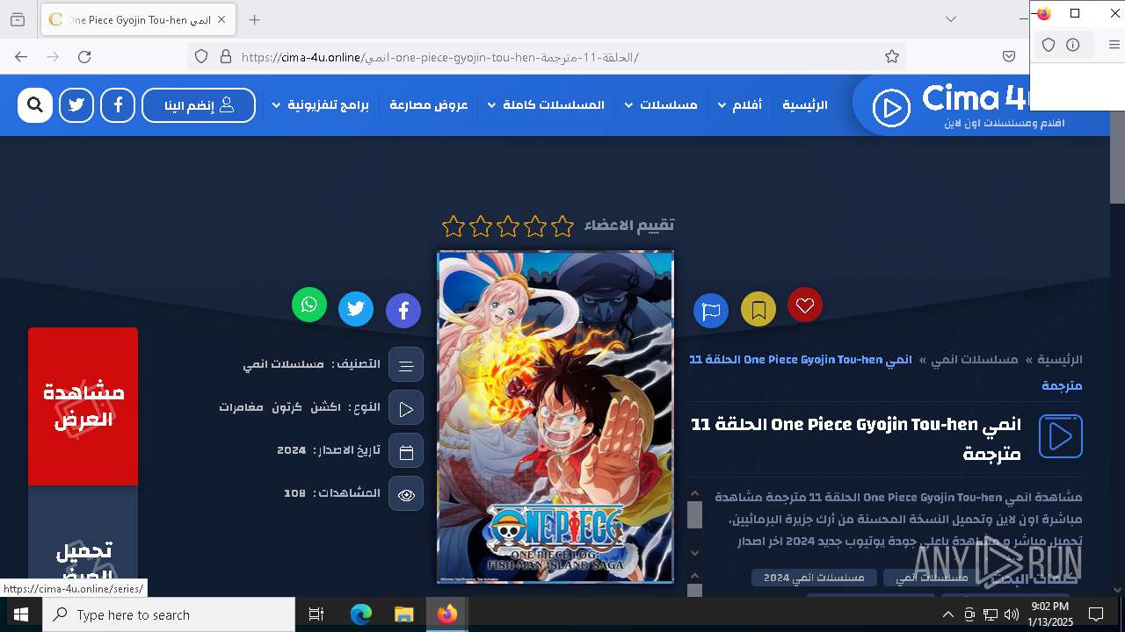Image resolution: width=1125 pixels, height=632 pixels.
Task: Click the play icon beside the episode title
Action: coord(1061,436)
